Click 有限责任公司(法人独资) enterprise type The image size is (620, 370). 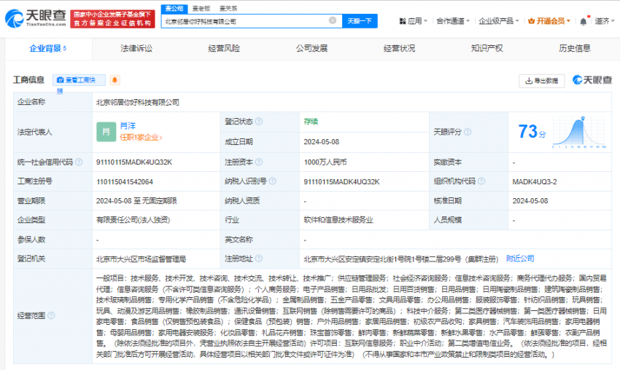133,220
